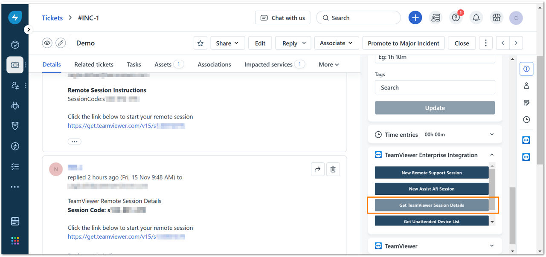Click the pencil edit icon beside Demo
The image size is (546, 257).
coord(61,43)
